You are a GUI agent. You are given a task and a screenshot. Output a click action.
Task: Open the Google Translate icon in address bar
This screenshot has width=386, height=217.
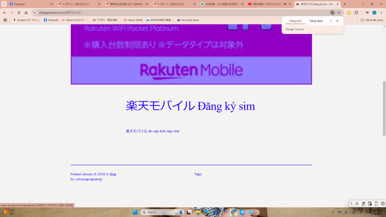(x=332, y=12)
